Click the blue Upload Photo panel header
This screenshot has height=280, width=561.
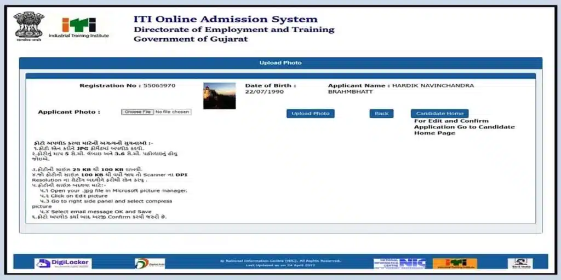tap(280, 63)
